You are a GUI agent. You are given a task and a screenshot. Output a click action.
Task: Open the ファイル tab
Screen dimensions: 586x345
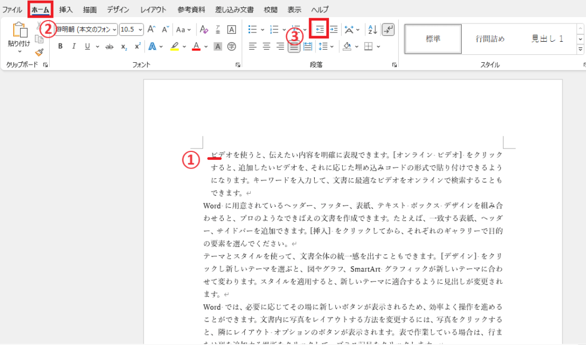pyautogui.click(x=13, y=9)
